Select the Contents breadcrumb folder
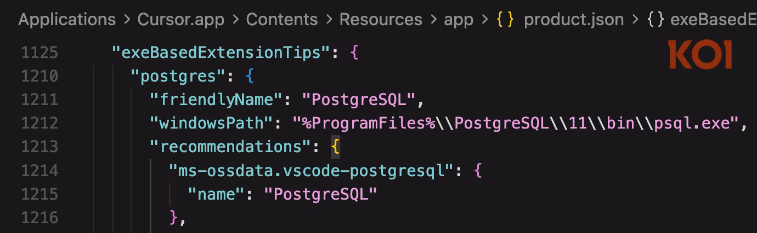757x233 pixels. pyautogui.click(x=282, y=20)
